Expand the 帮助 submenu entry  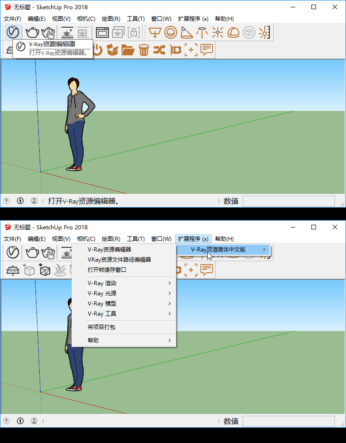(x=124, y=340)
